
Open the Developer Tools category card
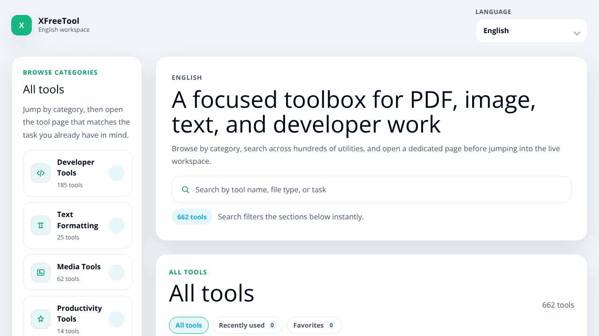pyautogui.click(x=78, y=173)
